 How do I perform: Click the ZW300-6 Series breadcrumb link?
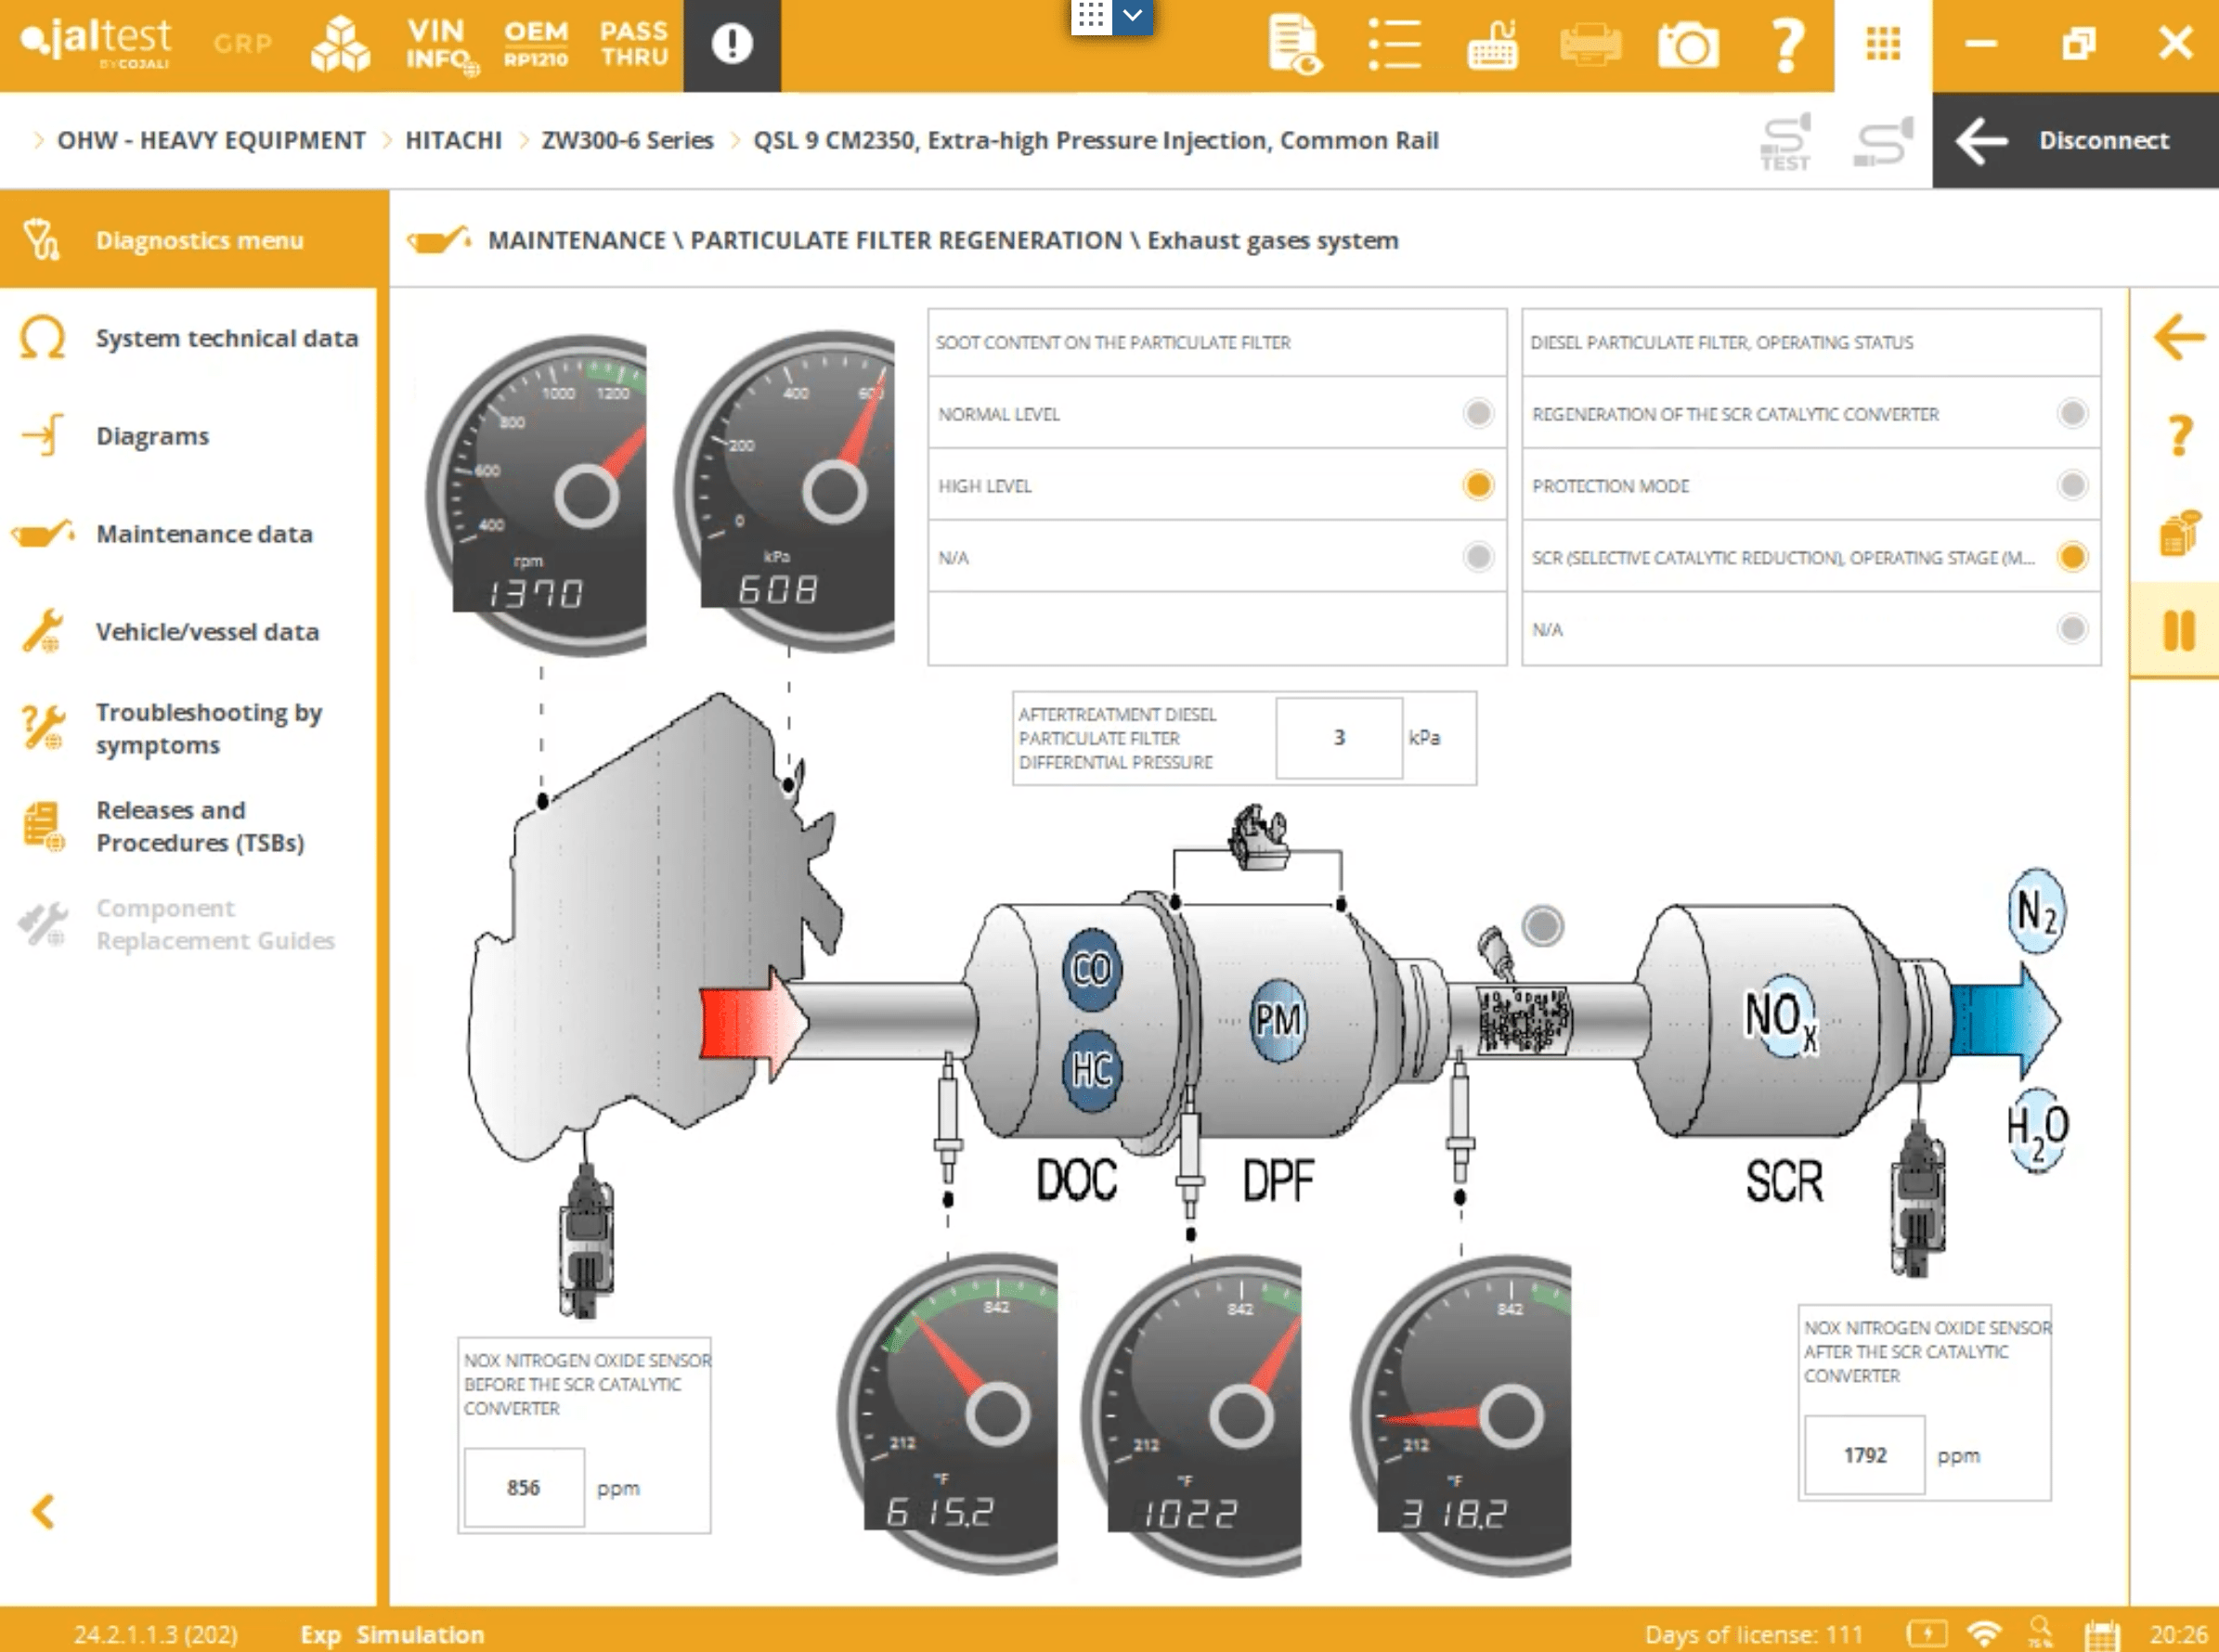click(628, 140)
